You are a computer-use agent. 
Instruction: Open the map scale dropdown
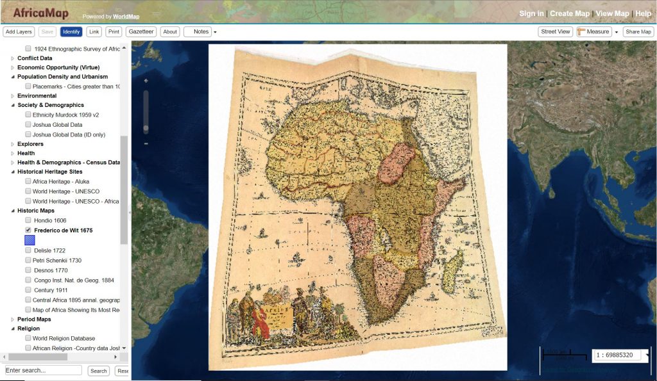(x=647, y=355)
